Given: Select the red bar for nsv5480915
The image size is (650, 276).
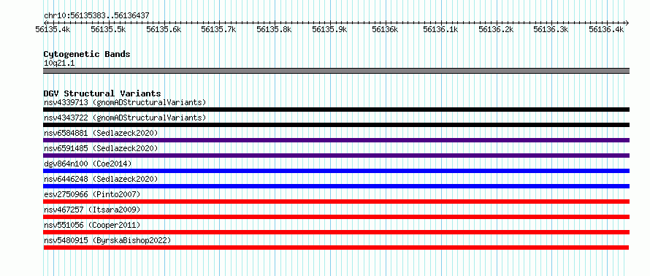Looking at the screenshot, I should coord(336,248).
